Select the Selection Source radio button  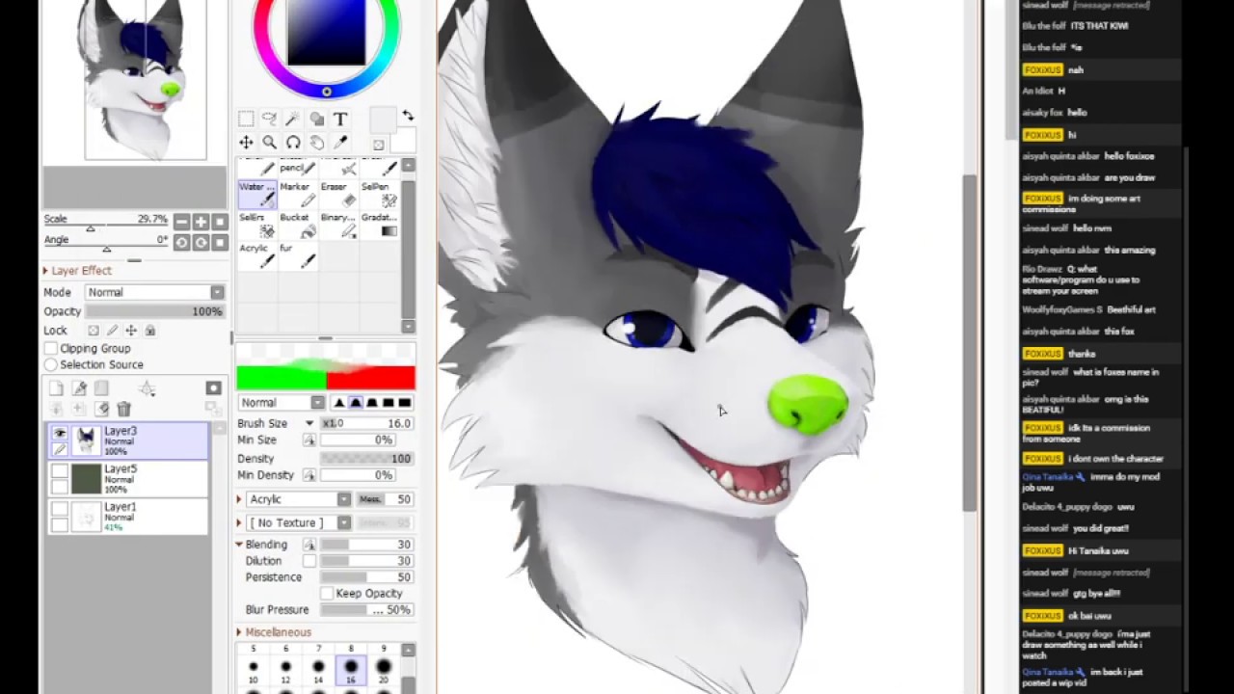click(51, 364)
